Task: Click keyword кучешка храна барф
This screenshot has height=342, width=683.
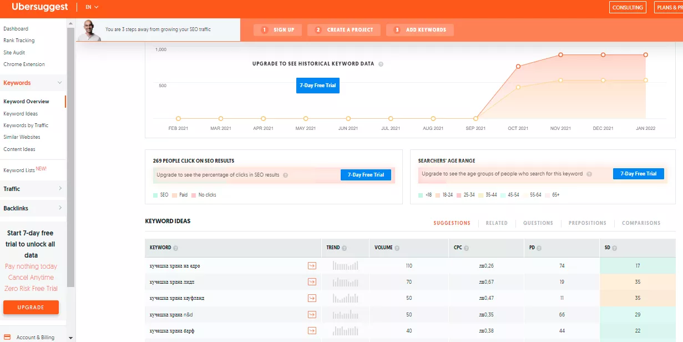Action: (172, 331)
